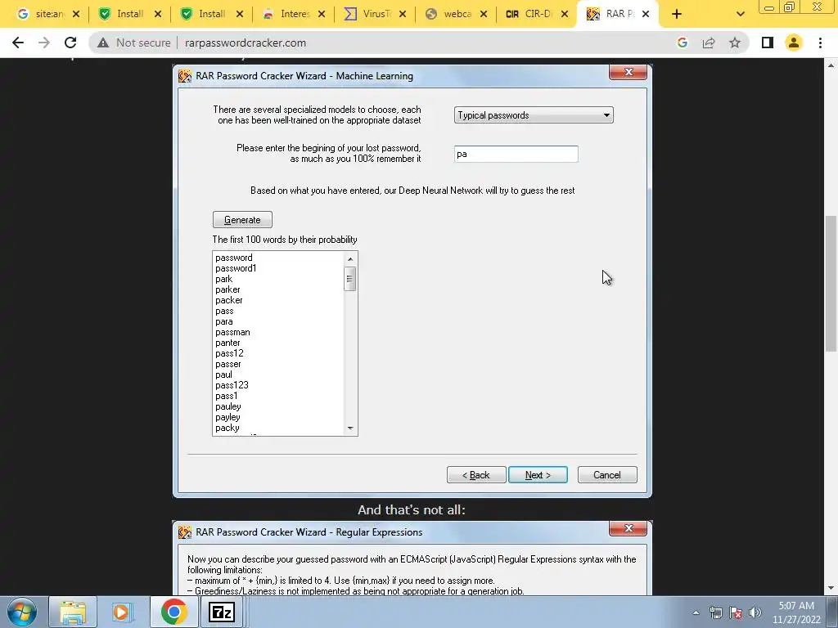Open Windows Explorer from taskbar
This screenshot has height=628, width=838.
click(x=73, y=612)
